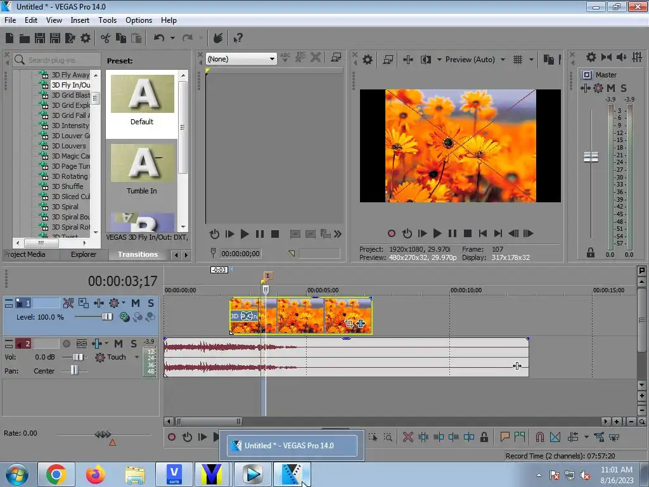This screenshot has height=487, width=649.
Task: Click the Preview on external monitor icon
Action: (388, 60)
